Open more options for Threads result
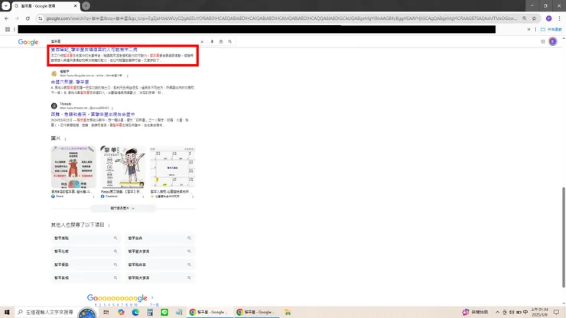 [x=112, y=108]
